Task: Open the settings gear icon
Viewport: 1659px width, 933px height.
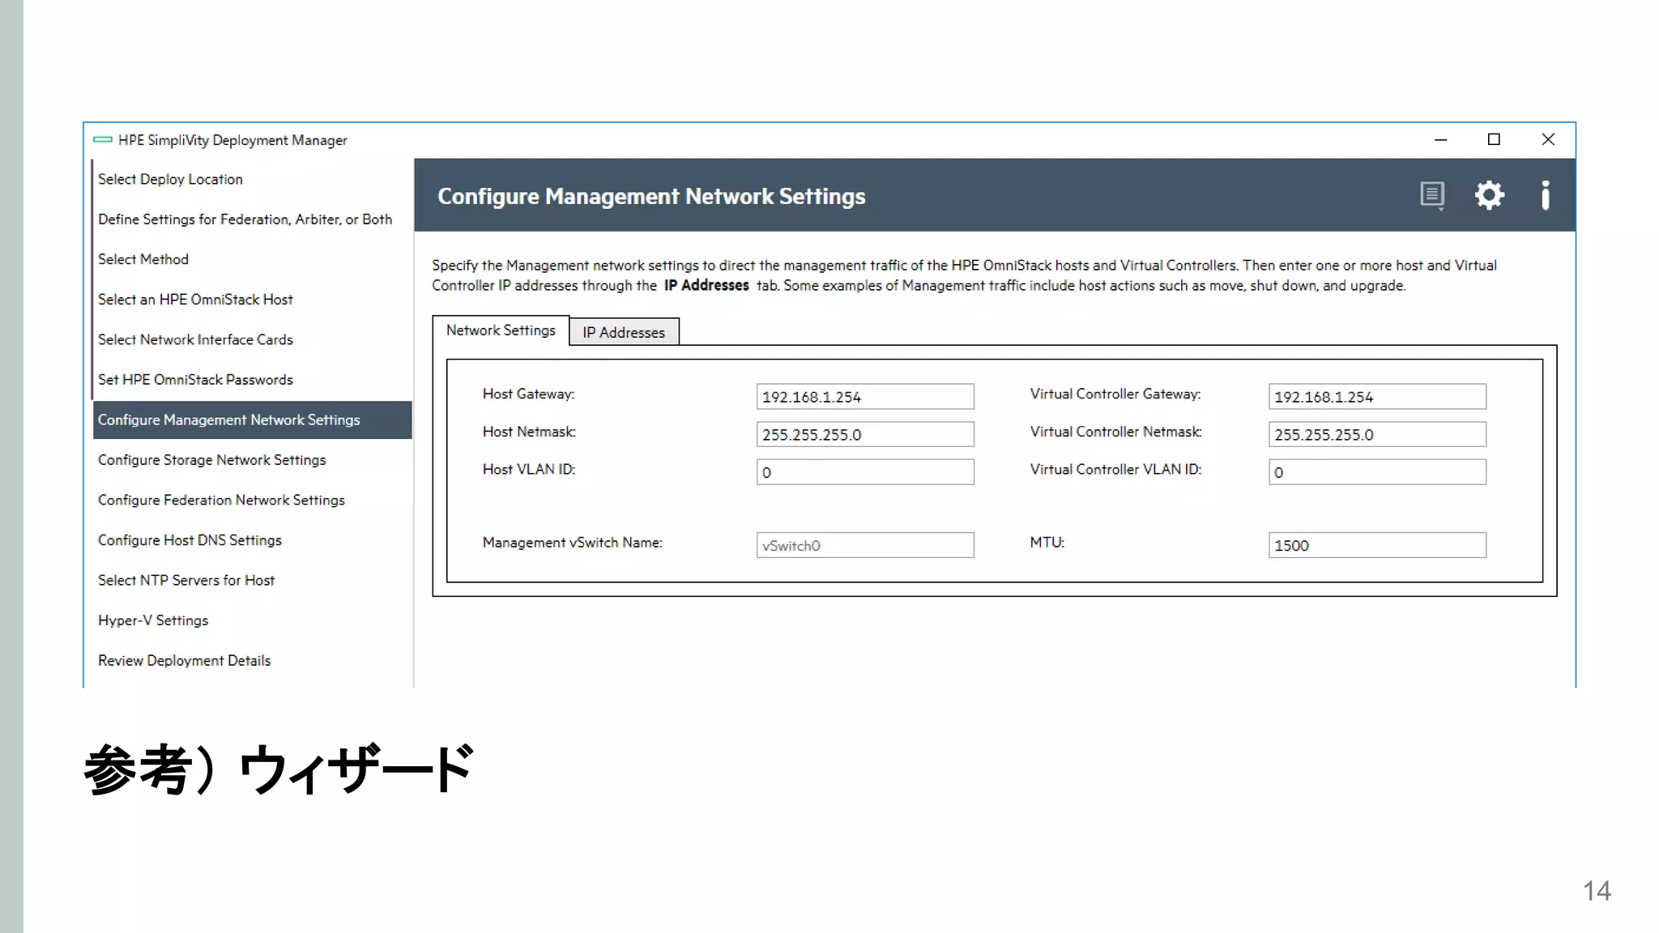Action: click(1489, 195)
